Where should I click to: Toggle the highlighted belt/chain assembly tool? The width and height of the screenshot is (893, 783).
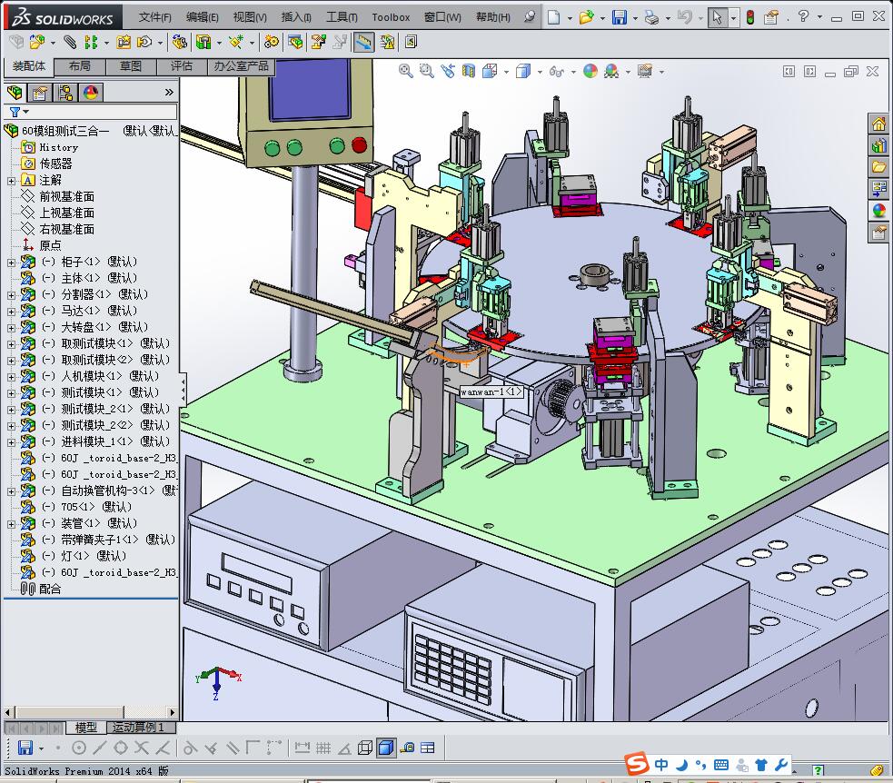pos(363,42)
